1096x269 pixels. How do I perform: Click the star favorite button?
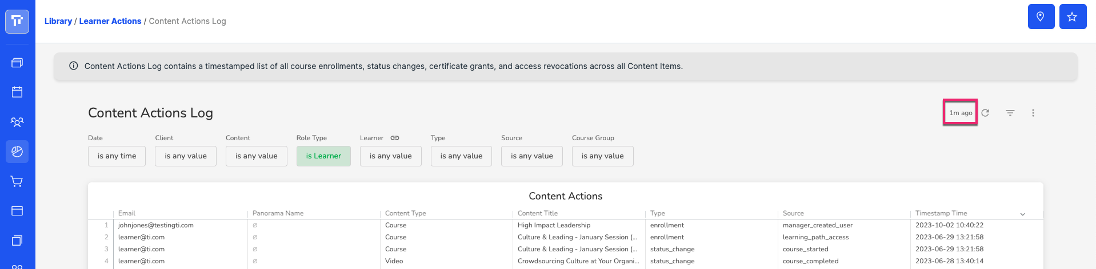[1073, 17]
